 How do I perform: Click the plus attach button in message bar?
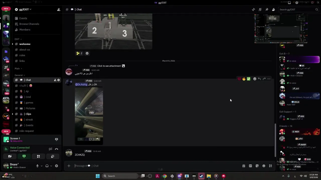click(69, 166)
